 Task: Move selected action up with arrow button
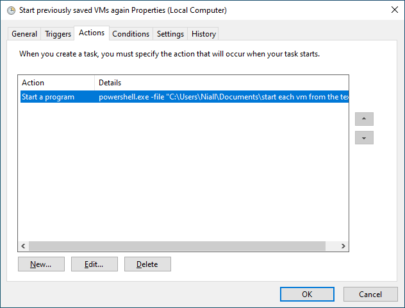[364, 119]
